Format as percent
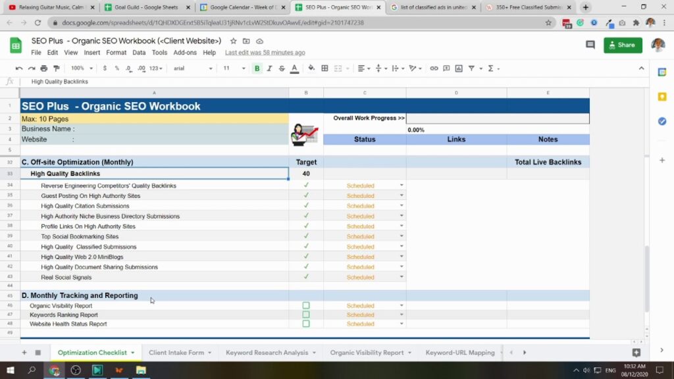674x379 pixels. pos(117,68)
